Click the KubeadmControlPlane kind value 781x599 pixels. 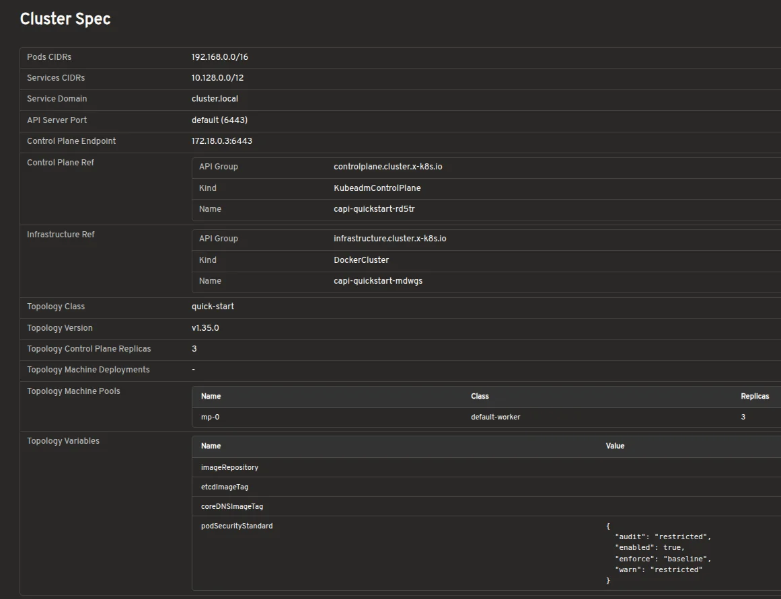tap(377, 188)
